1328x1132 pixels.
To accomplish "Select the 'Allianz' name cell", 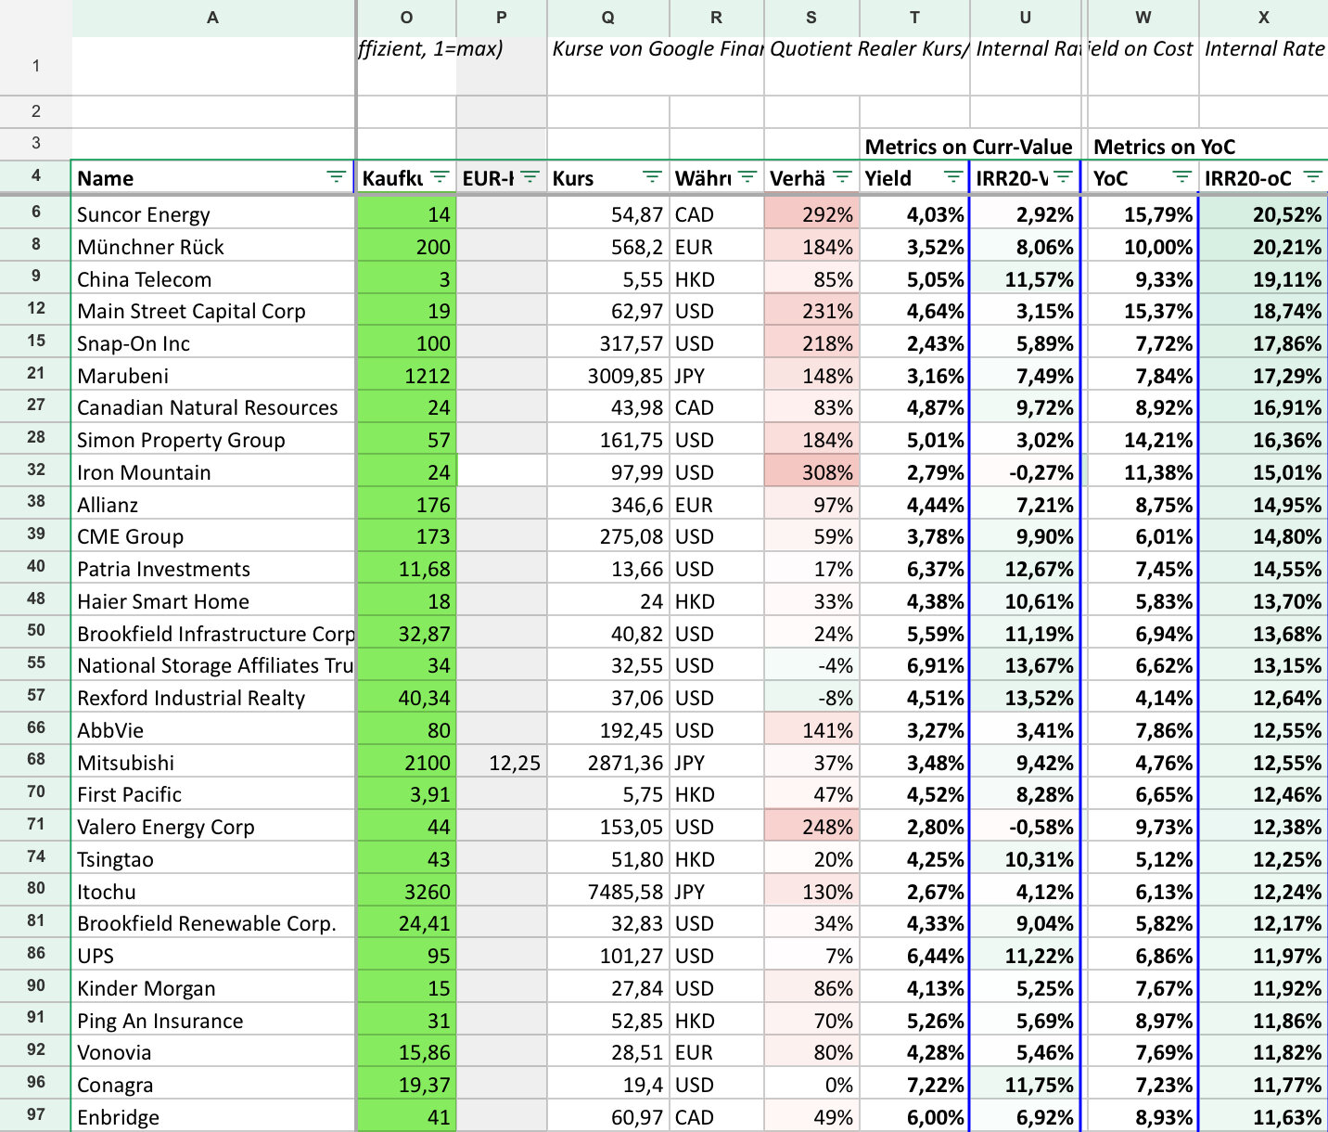I will click(x=213, y=505).
